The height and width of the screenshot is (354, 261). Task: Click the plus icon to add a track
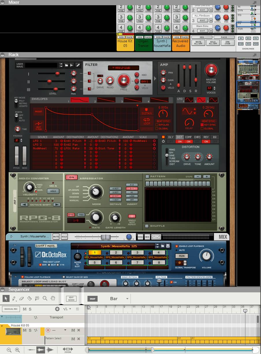pyautogui.click(x=57, y=309)
